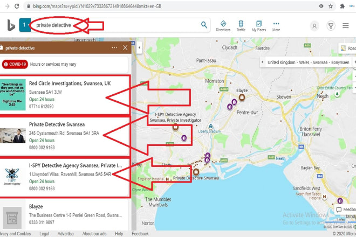Click Blayze map pin
This screenshot has height=237, width=356.
[x=242, y=97]
